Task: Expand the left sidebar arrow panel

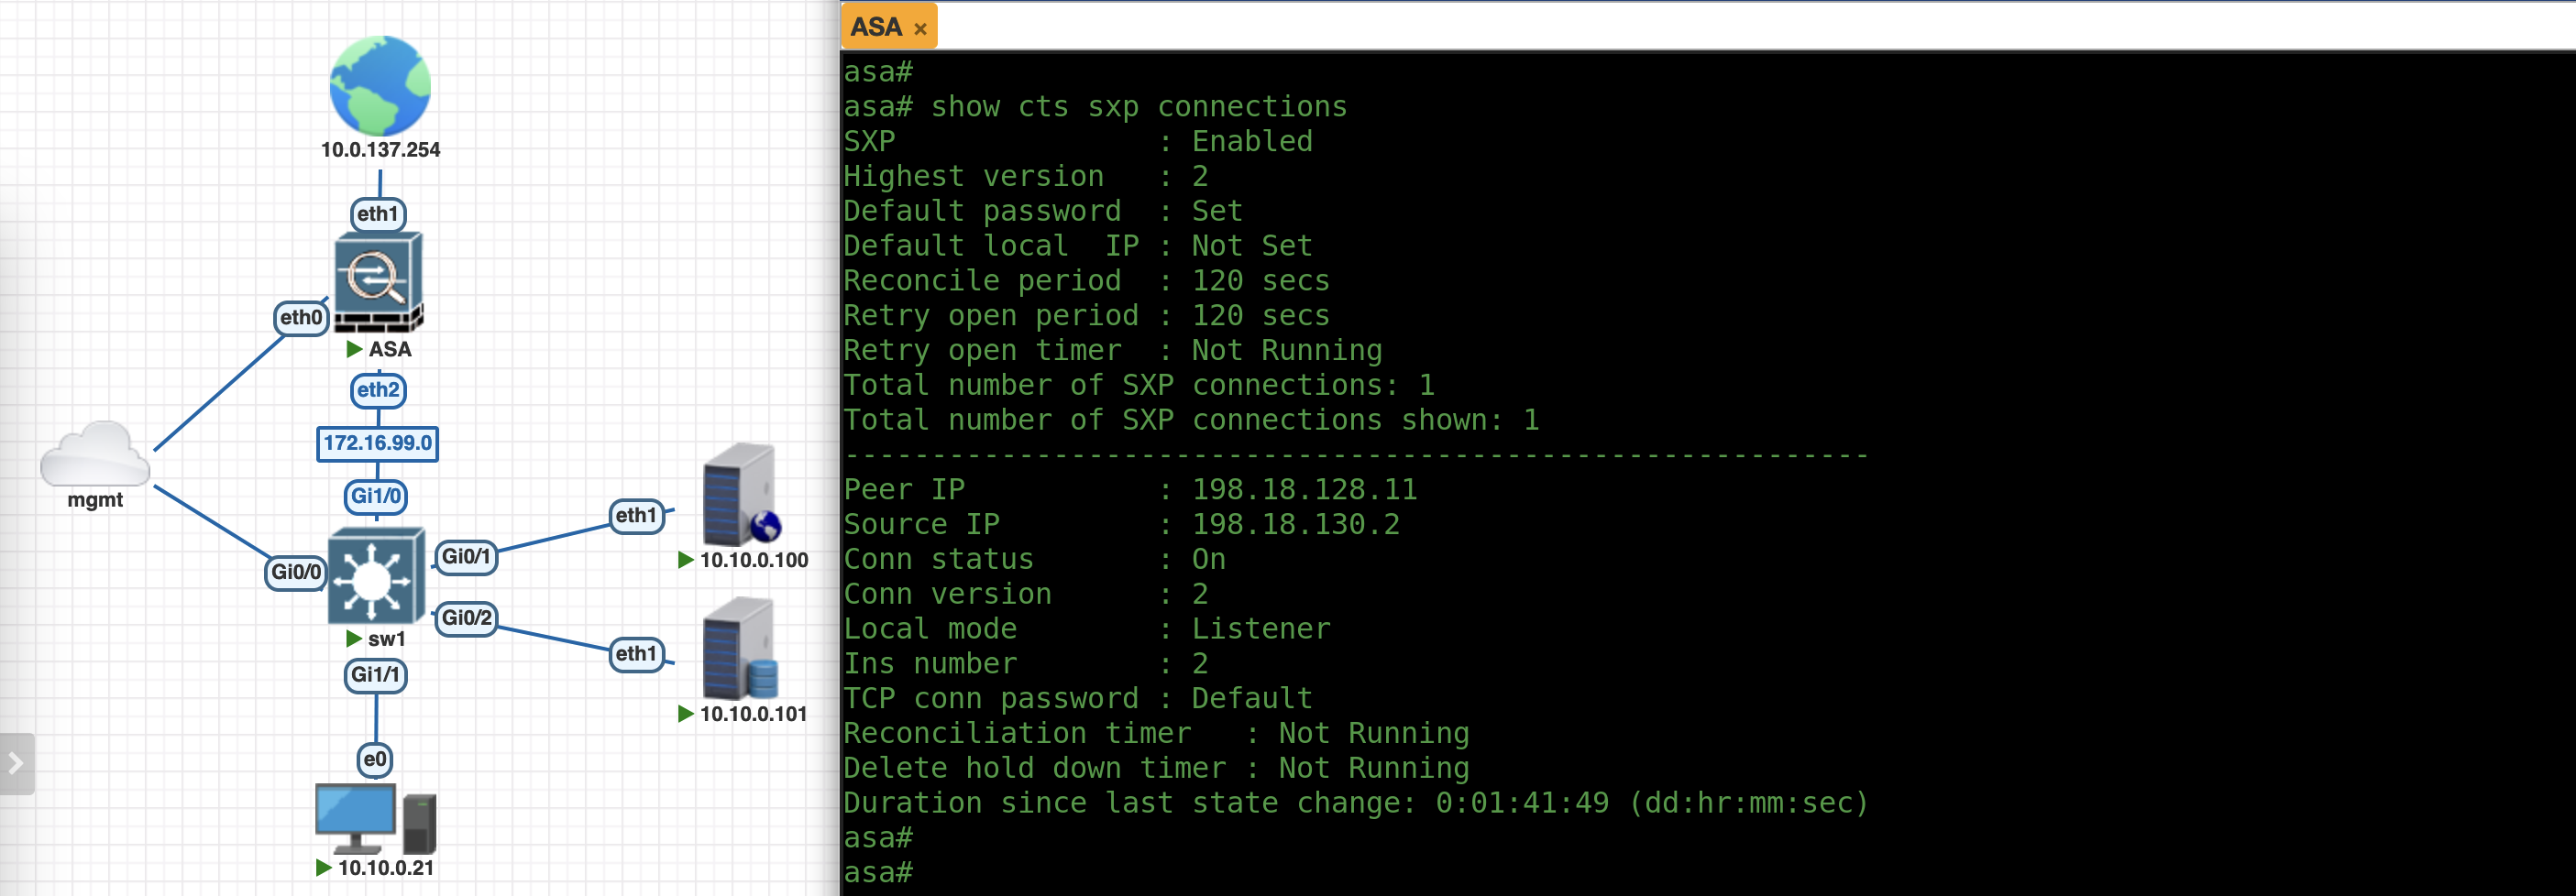Action: [16, 764]
